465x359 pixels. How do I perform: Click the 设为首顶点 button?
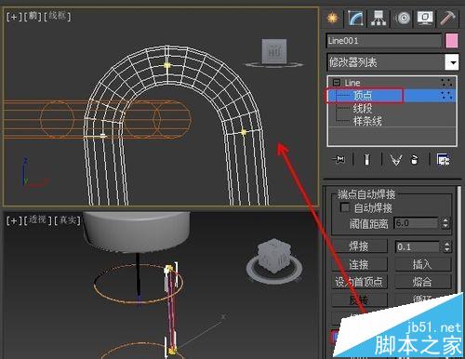(x=359, y=282)
